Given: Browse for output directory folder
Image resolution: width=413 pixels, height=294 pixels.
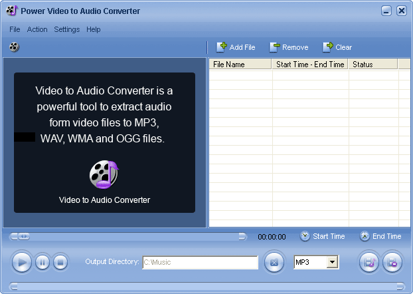Looking at the screenshot, I should pos(274,262).
